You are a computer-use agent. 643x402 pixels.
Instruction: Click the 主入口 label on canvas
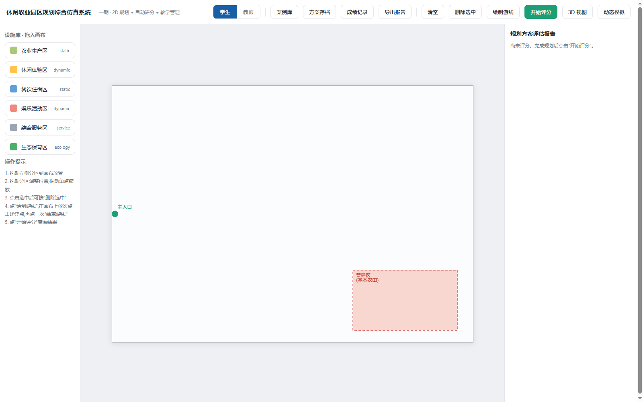pos(125,207)
